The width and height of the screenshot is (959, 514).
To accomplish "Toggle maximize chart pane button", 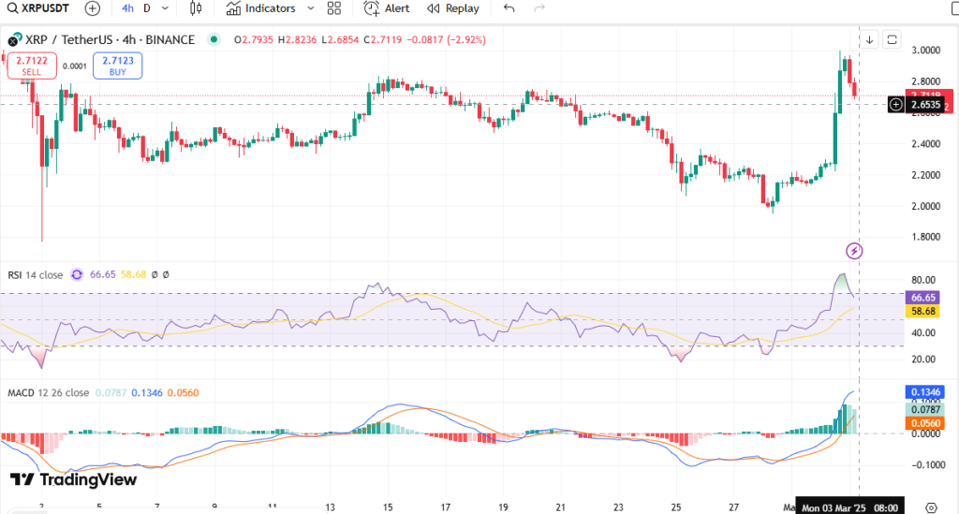I will click(892, 39).
